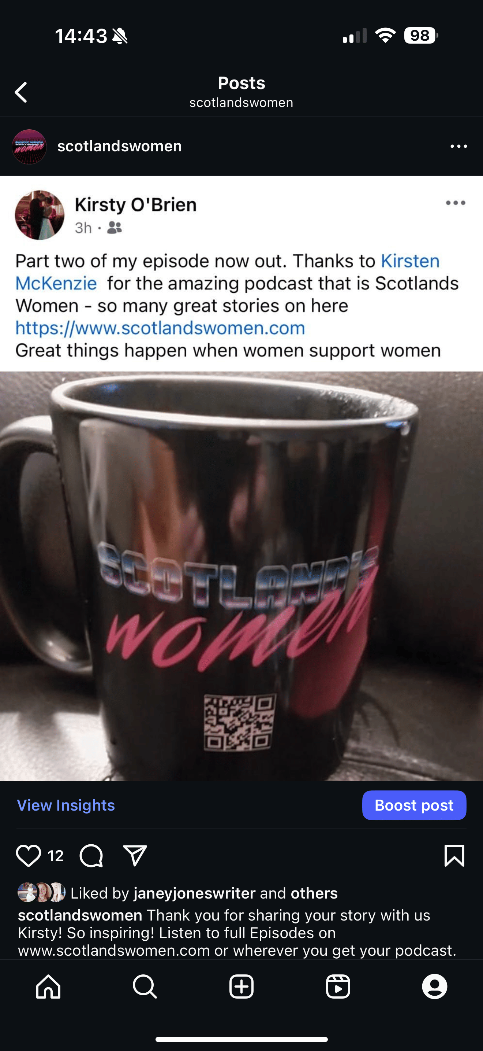Open post options three-dot menu
Viewport: 483px width, 1051px height.
[458, 146]
